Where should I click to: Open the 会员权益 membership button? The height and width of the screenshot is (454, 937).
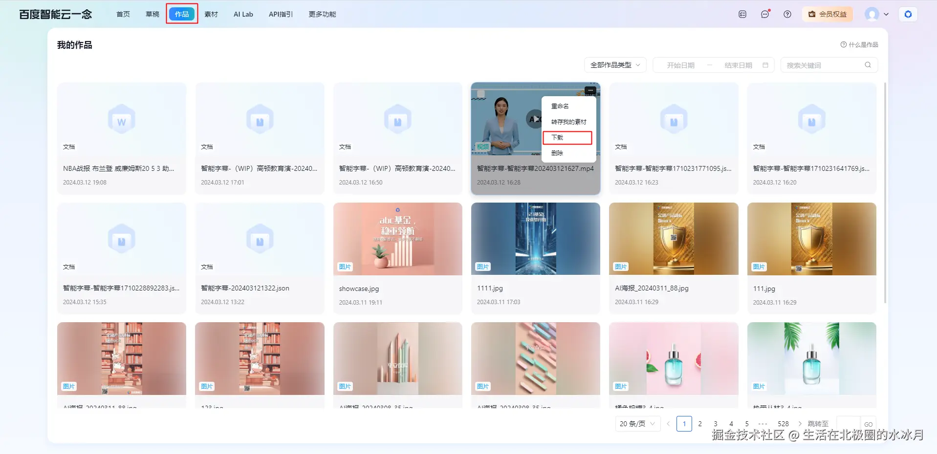[x=827, y=14]
